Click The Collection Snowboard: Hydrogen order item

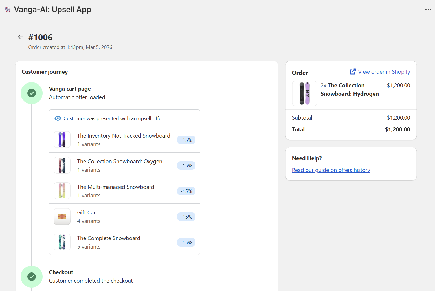pos(350,89)
